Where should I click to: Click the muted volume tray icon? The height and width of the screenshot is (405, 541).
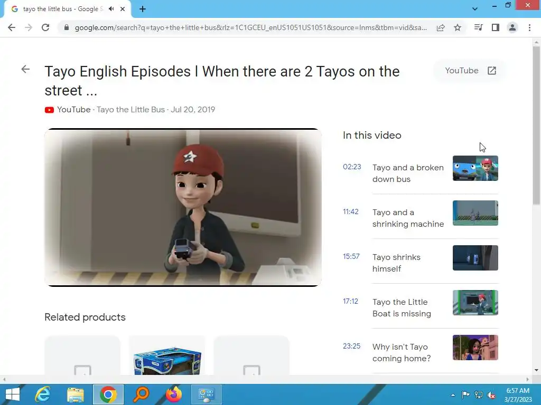click(x=491, y=395)
